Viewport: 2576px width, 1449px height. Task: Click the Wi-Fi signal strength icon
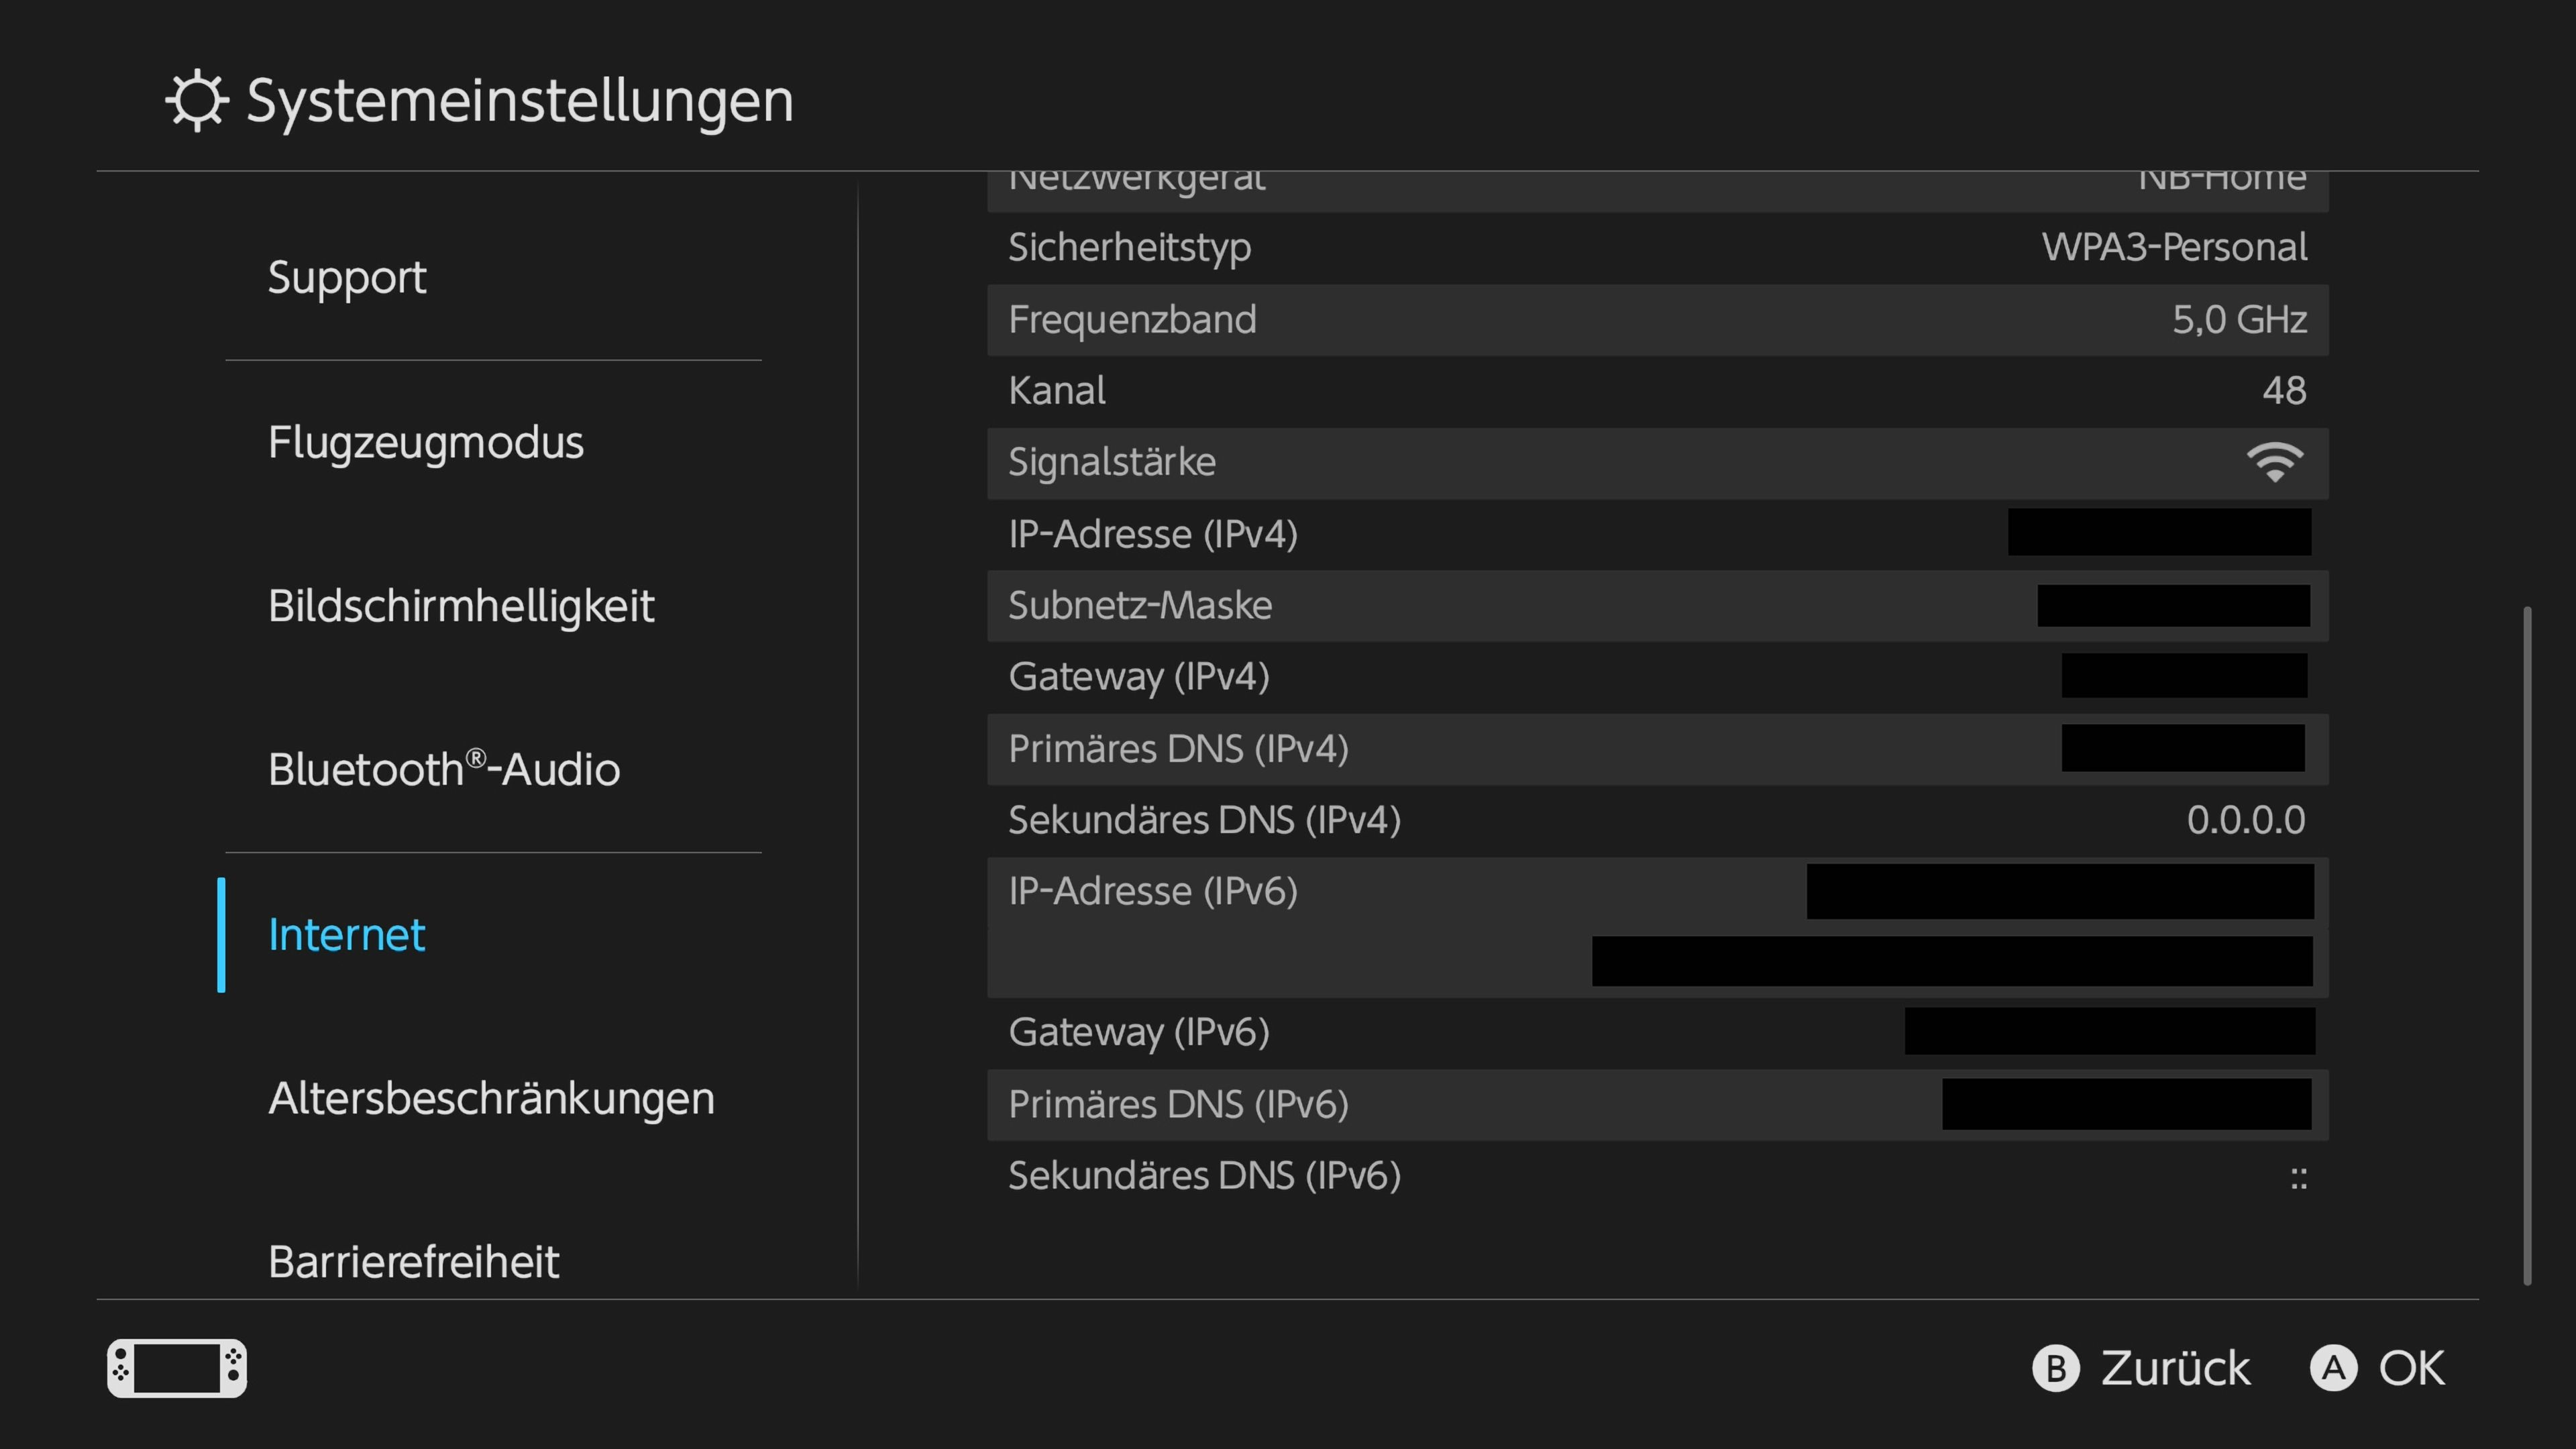click(x=2275, y=463)
